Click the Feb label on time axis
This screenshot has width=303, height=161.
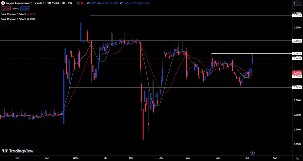(104, 158)
